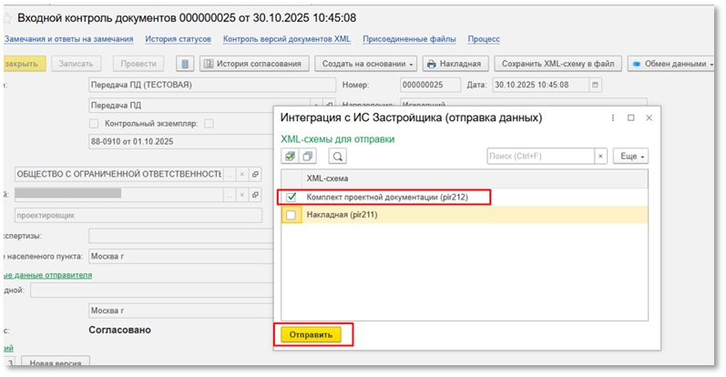Click the uncheck all rows icon in dialog

coord(308,156)
